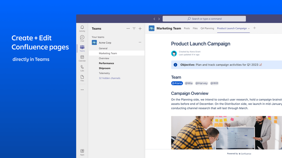Open Acme Corp more options ellipsis
The image size is (282, 158).
[140, 42]
